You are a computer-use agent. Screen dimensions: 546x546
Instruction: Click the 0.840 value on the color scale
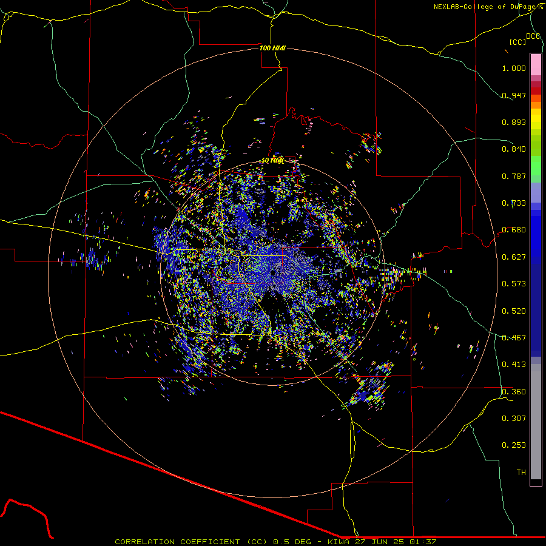514,149
